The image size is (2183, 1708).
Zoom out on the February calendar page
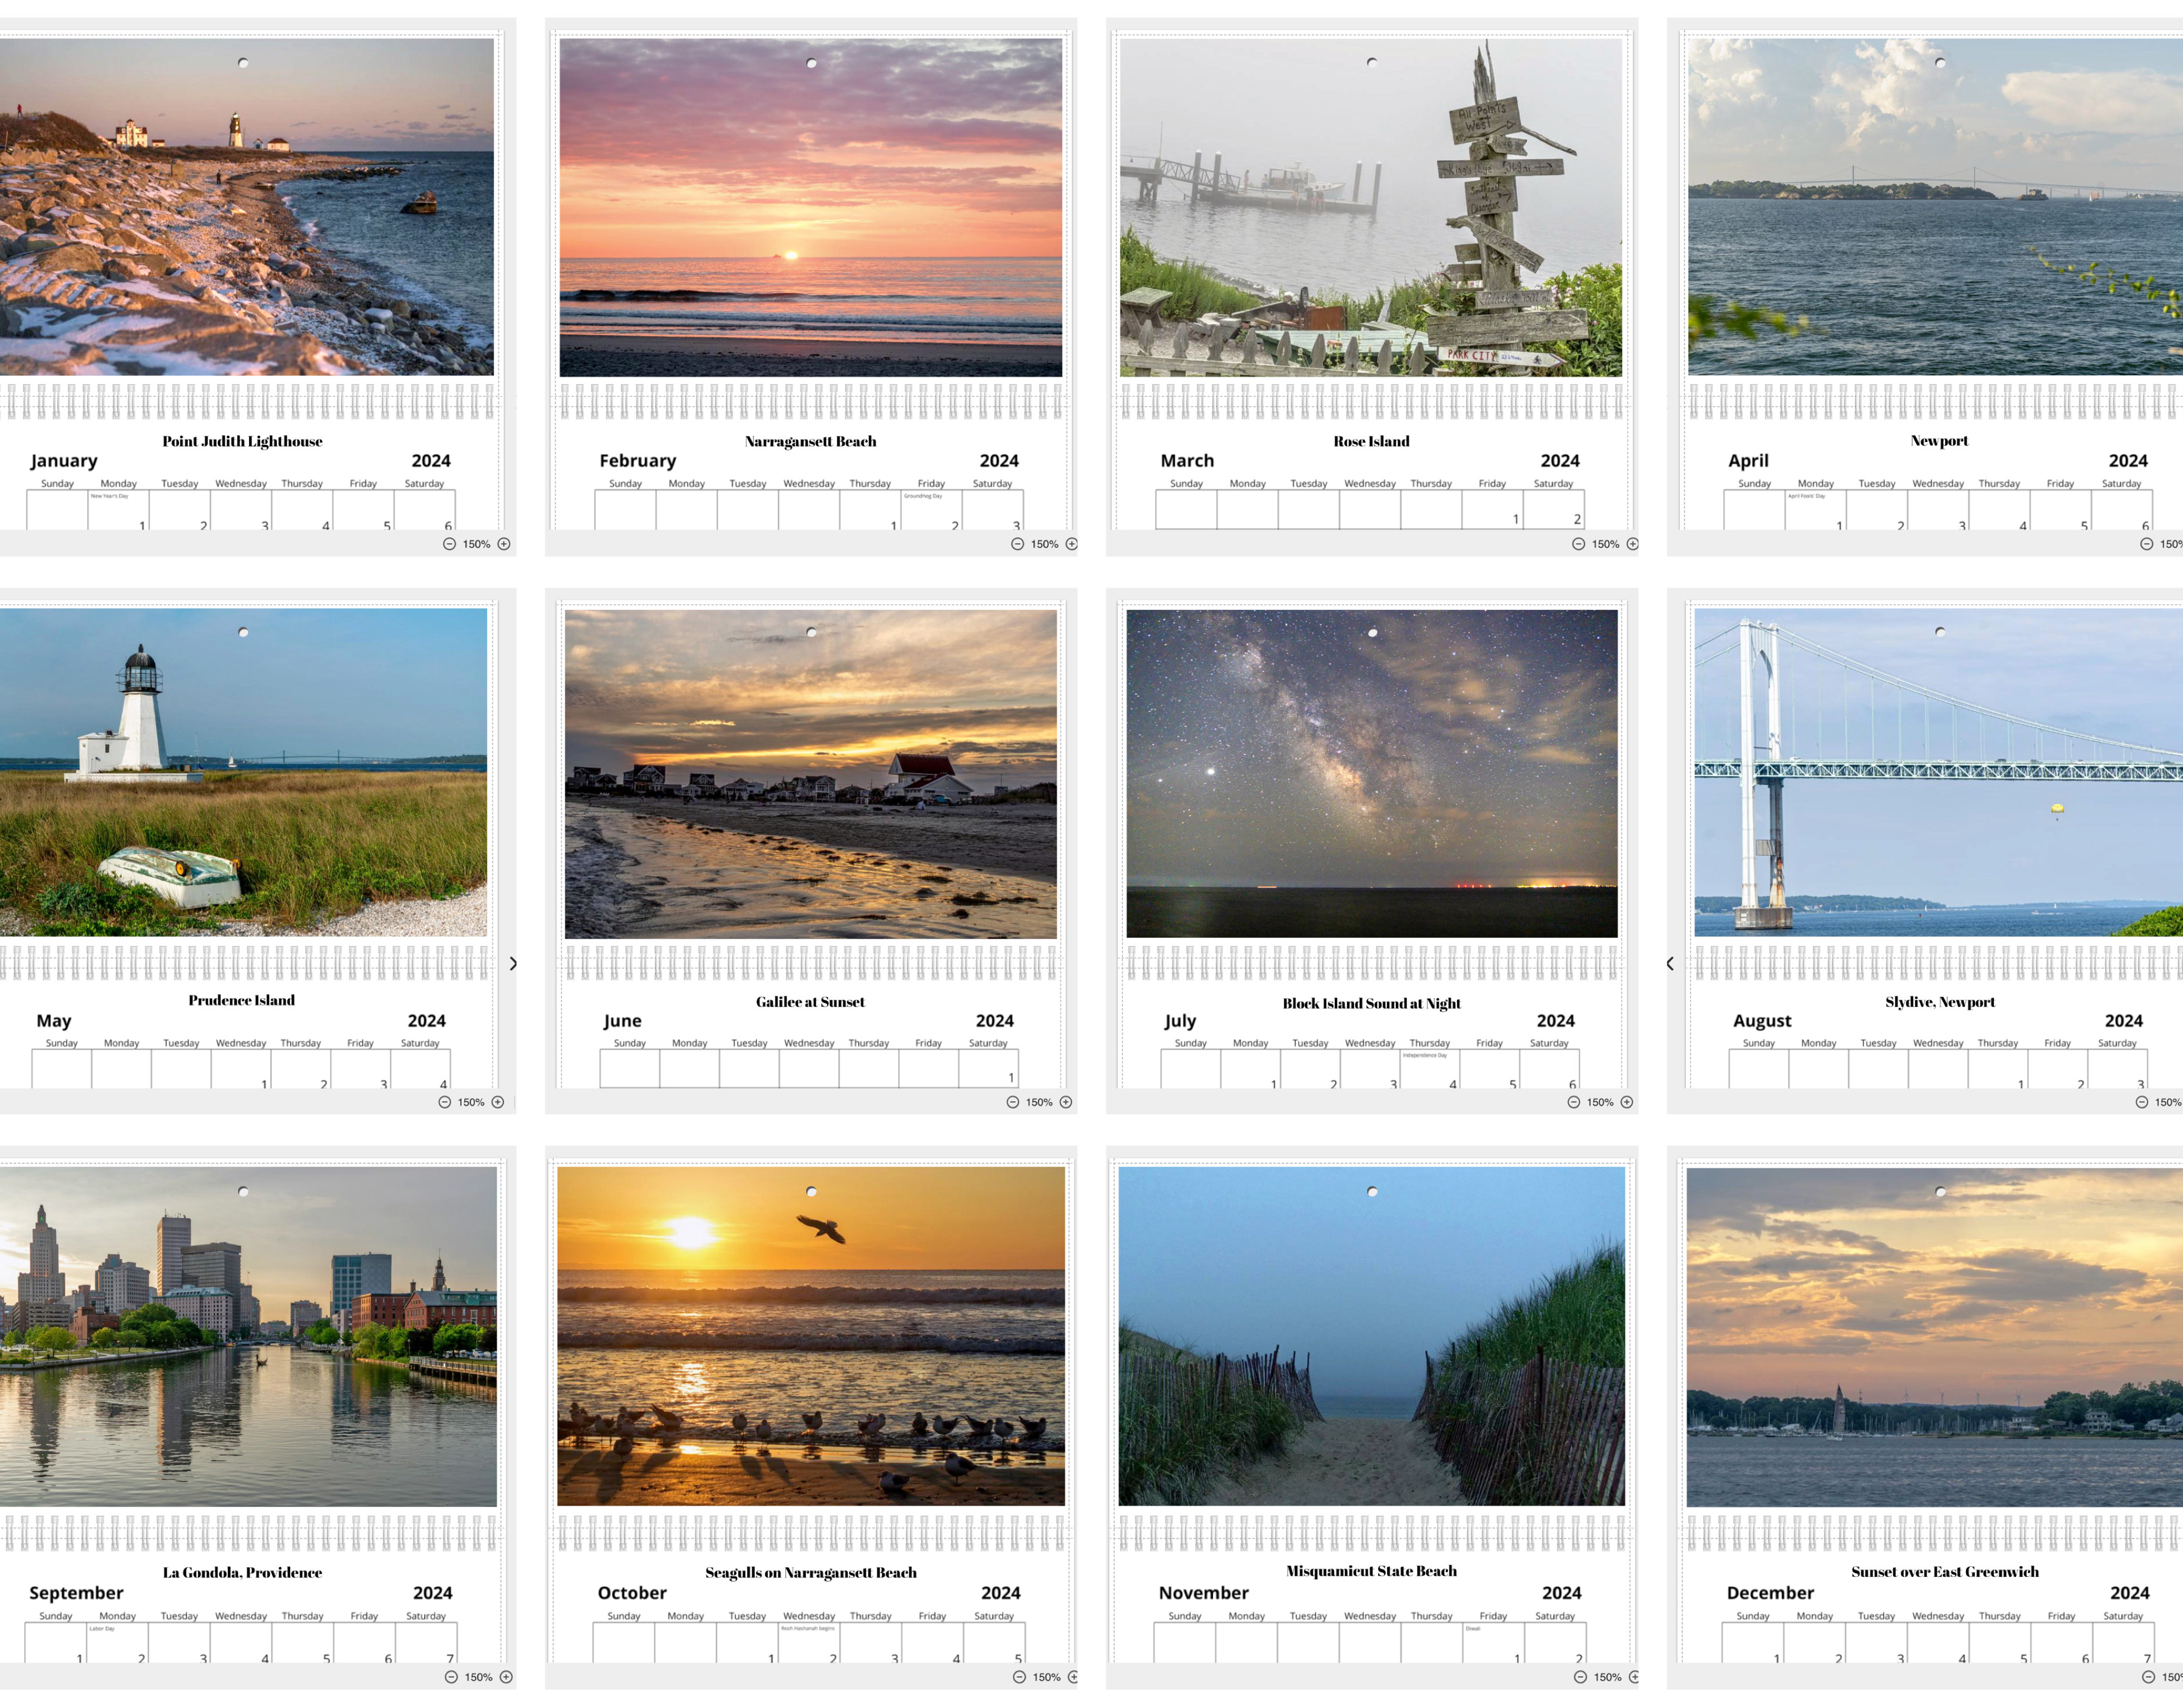1017,544
